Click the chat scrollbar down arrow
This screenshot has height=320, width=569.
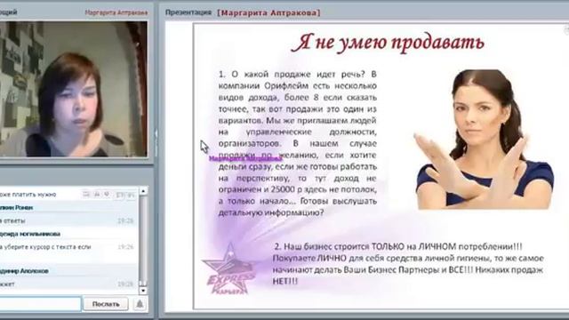click(143, 291)
